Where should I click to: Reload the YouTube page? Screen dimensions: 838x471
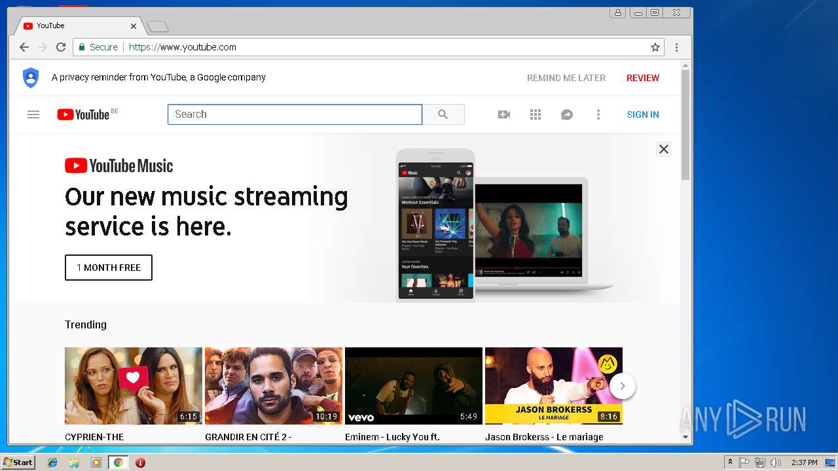(x=61, y=47)
